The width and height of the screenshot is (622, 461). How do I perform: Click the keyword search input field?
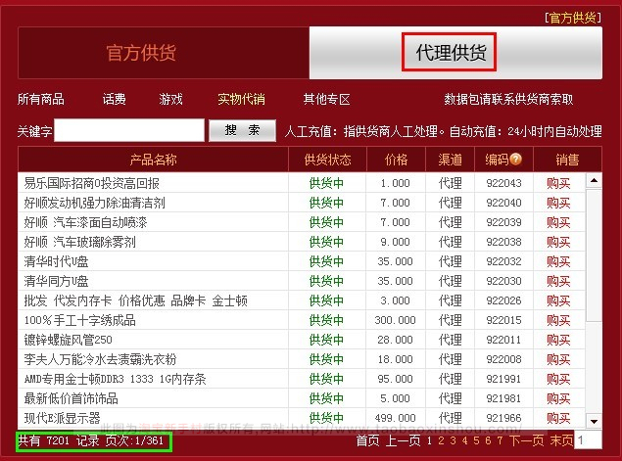(129, 130)
